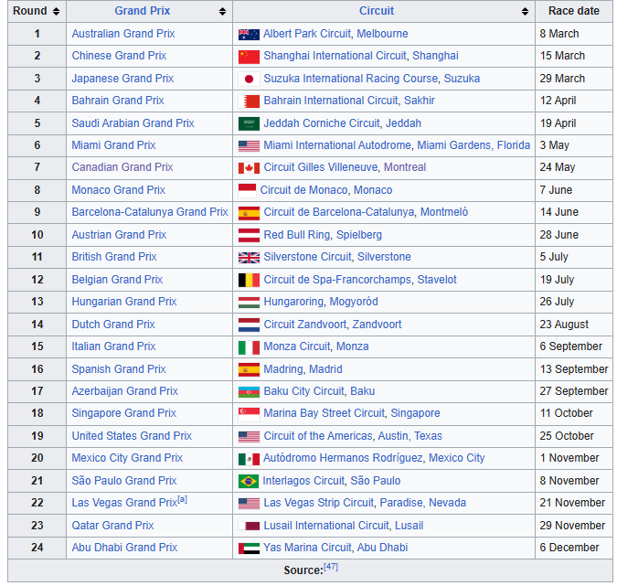This screenshot has width=617, height=586.
Task: Open the Circuit column header link
Action: click(377, 11)
